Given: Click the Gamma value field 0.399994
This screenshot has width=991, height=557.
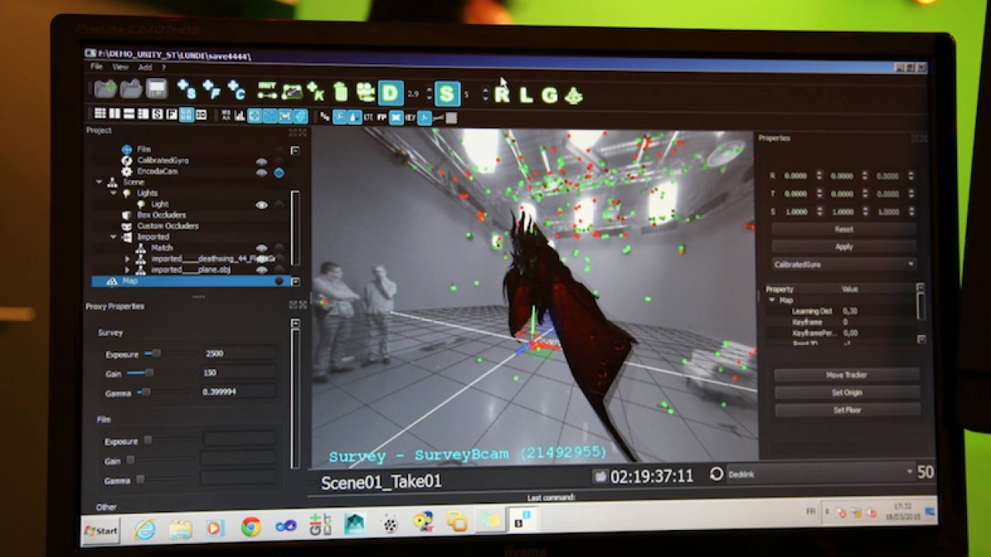Looking at the screenshot, I should (238, 391).
